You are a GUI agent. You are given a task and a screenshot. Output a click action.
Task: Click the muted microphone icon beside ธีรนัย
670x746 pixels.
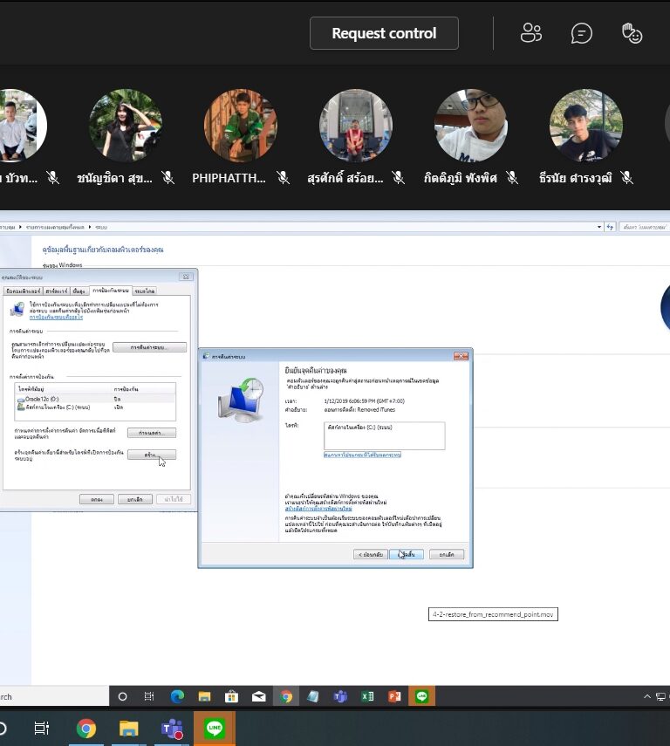tap(627, 178)
